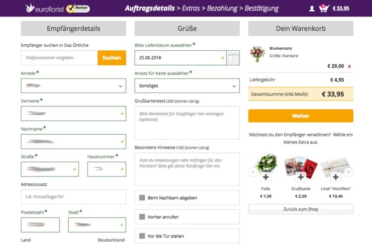Image resolution: width=372 pixels, height=248 pixels.
Task: Open the shopping cart icon in header
Action: (x=324, y=8)
